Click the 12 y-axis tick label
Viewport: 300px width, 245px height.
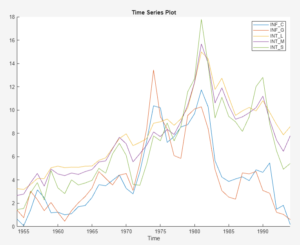12,87
